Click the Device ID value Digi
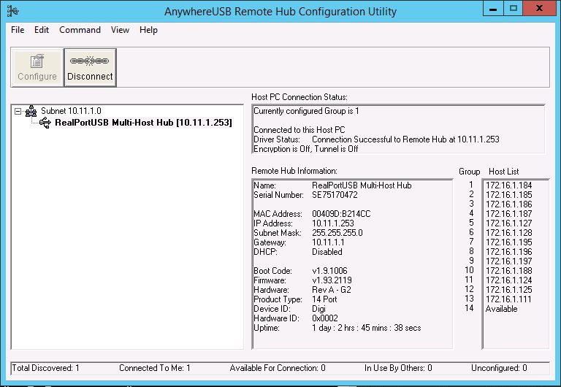The height and width of the screenshot is (387, 561). [318, 309]
